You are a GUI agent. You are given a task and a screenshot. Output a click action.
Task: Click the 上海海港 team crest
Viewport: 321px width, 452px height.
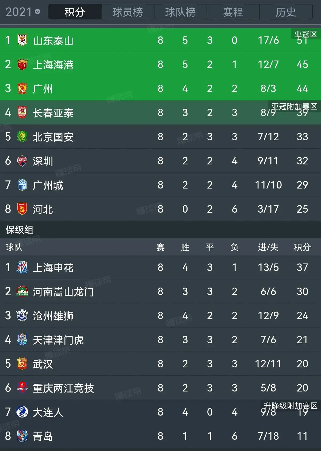point(22,64)
